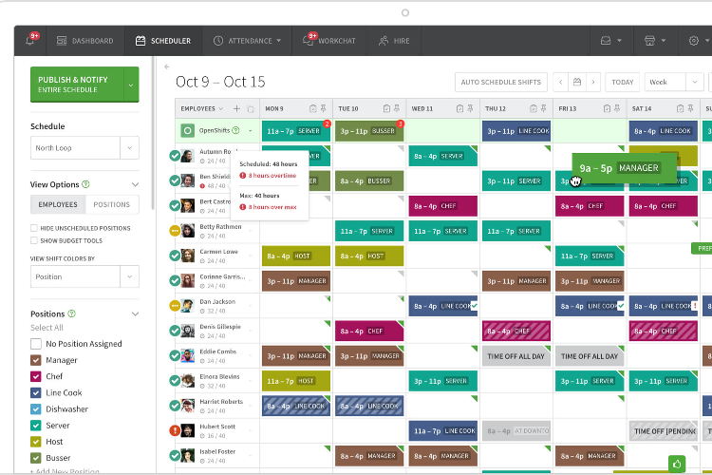
Task: Open the Attendance menu
Action: [x=247, y=41]
